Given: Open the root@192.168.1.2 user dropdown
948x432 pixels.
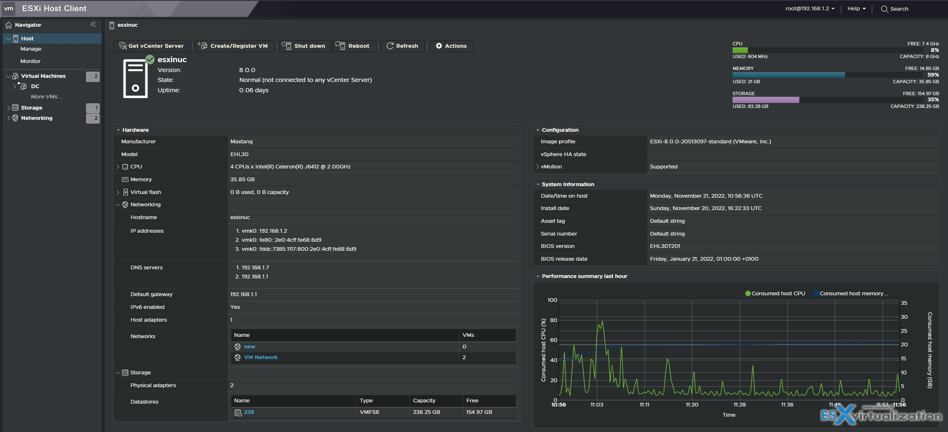Looking at the screenshot, I should 810,9.
